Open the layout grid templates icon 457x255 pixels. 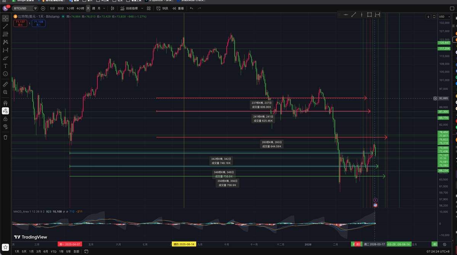point(149,8)
